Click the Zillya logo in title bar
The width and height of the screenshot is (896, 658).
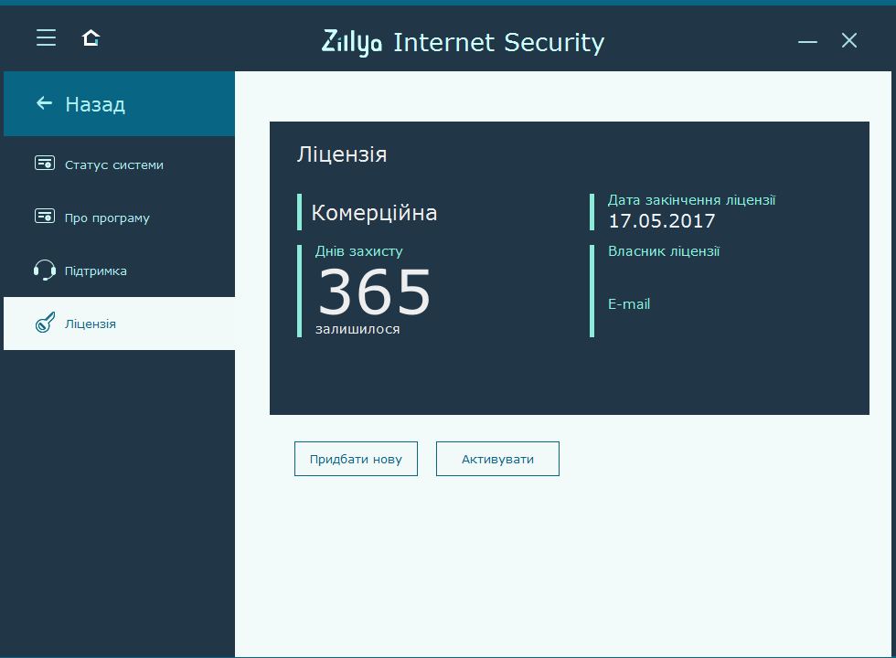coord(351,43)
